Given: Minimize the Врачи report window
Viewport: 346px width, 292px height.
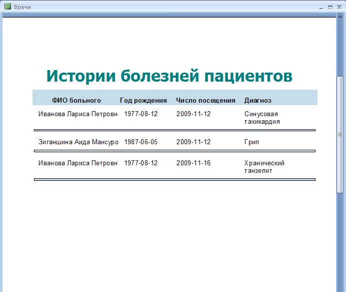Looking at the screenshot, I should 321,8.
